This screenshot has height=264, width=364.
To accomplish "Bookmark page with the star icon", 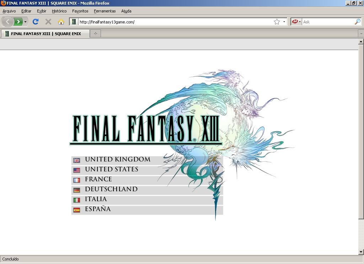I will point(277,22).
